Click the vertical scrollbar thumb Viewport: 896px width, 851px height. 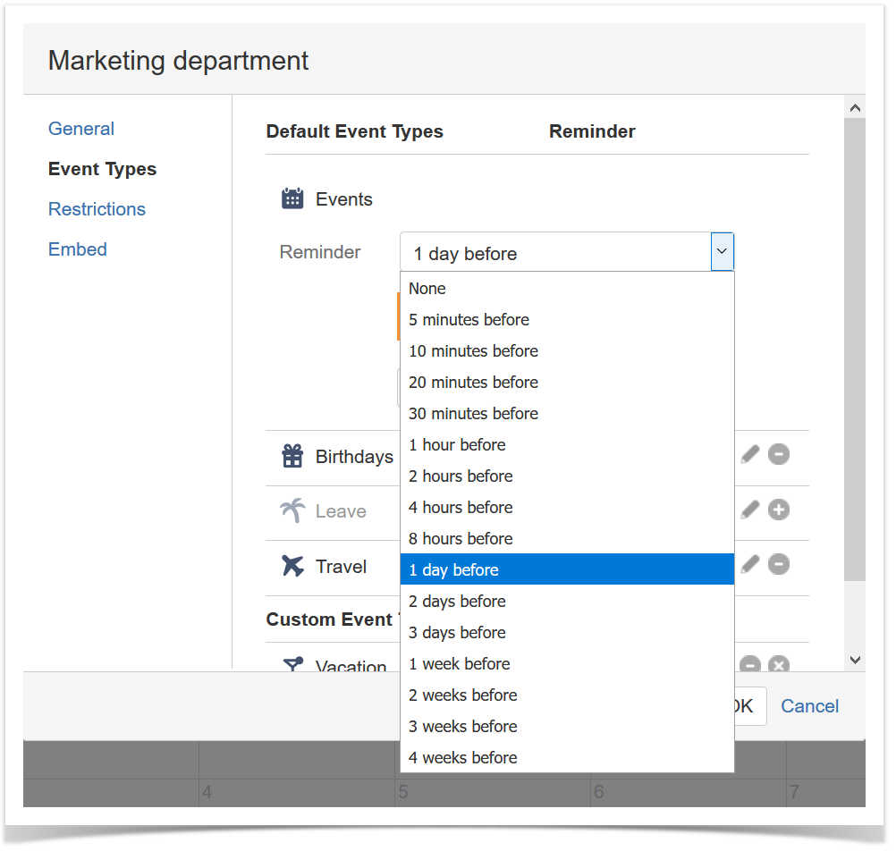[855, 350]
